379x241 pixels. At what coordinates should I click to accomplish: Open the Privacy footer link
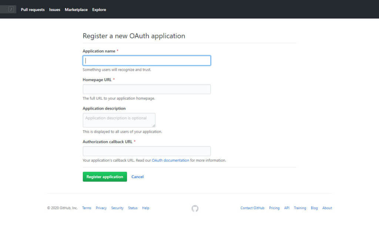101,208
